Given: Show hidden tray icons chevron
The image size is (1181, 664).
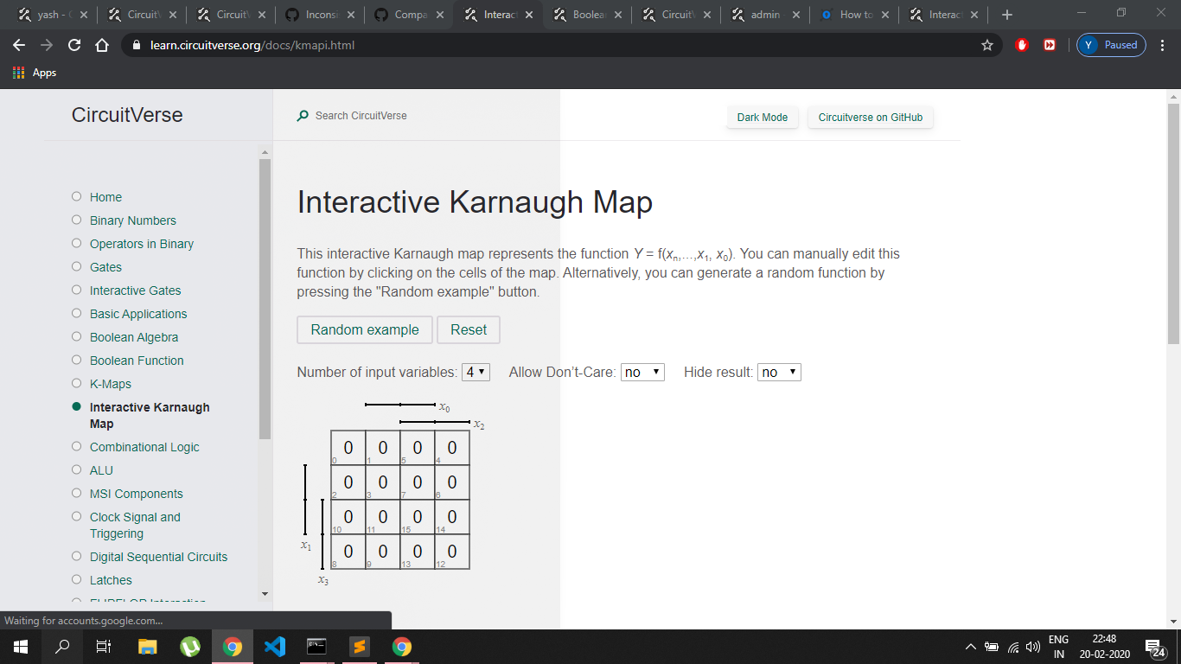Looking at the screenshot, I should (971, 647).
